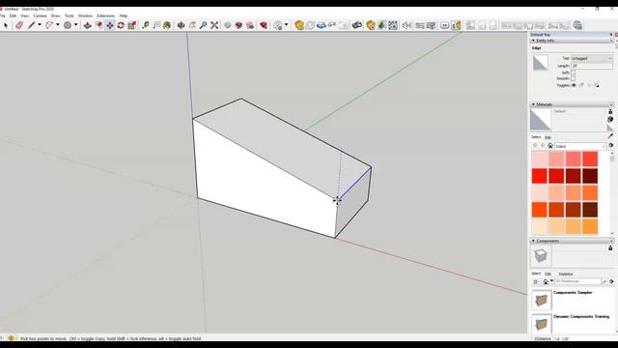Click the materials In Model home icon
This screenshot has height=348, width=618.
point(550,146)
